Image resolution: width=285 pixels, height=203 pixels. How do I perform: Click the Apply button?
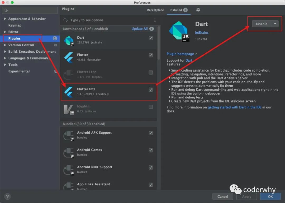pos(246,196)
